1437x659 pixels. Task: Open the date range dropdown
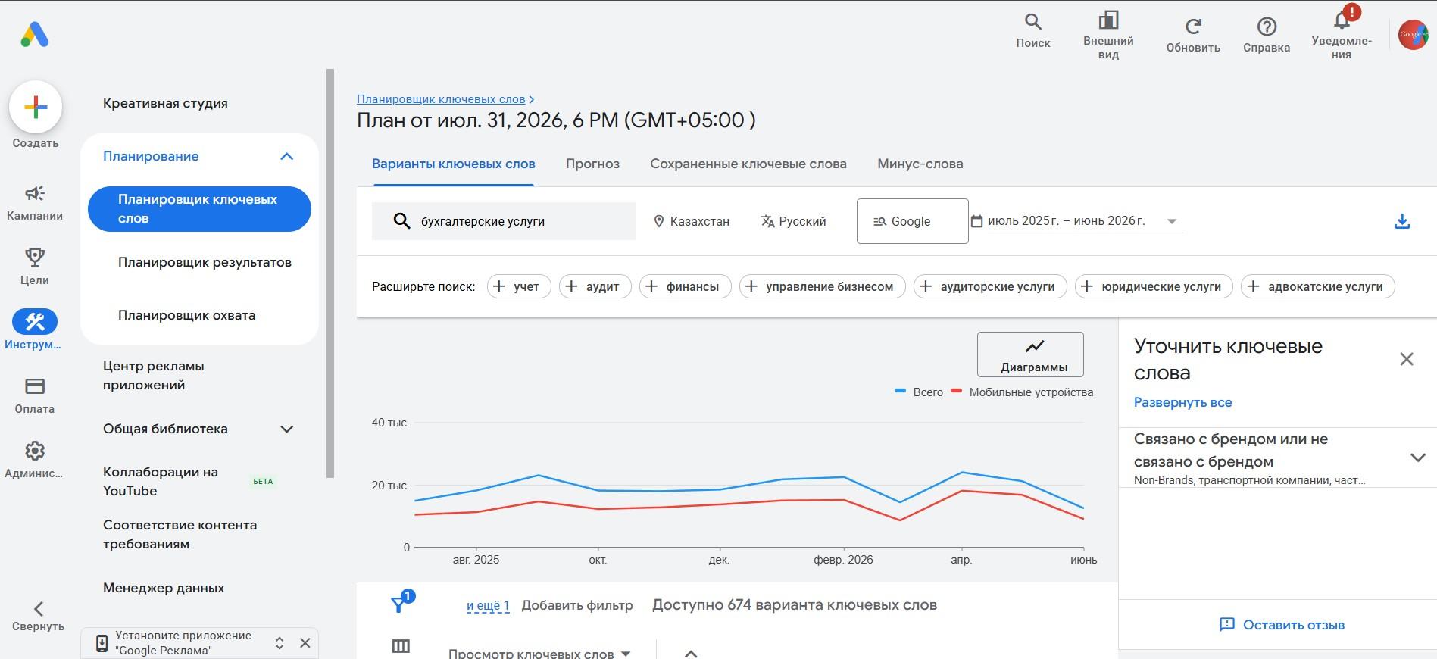(1076, 221)
